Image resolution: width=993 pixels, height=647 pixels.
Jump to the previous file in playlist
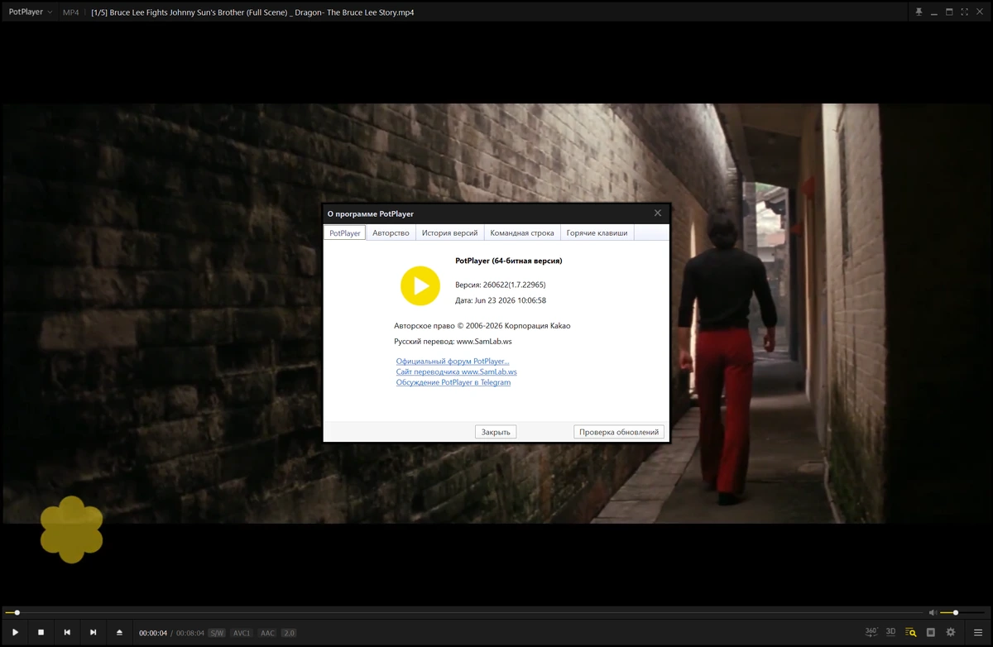tap(67, 632)
